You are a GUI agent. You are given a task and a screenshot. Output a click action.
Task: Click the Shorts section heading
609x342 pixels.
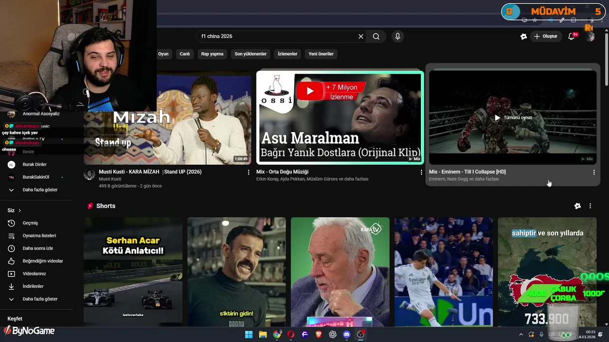106,206
